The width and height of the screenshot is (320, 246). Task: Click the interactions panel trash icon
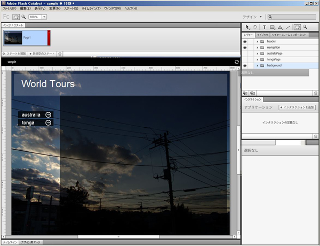[x=316, y=136]
